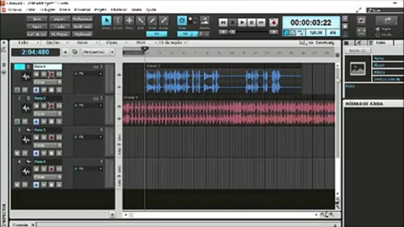The width and height of the screenshot is (404, 227).
Task: Open track 2 automation icon beside its number
Action: [x=29, y=98]
